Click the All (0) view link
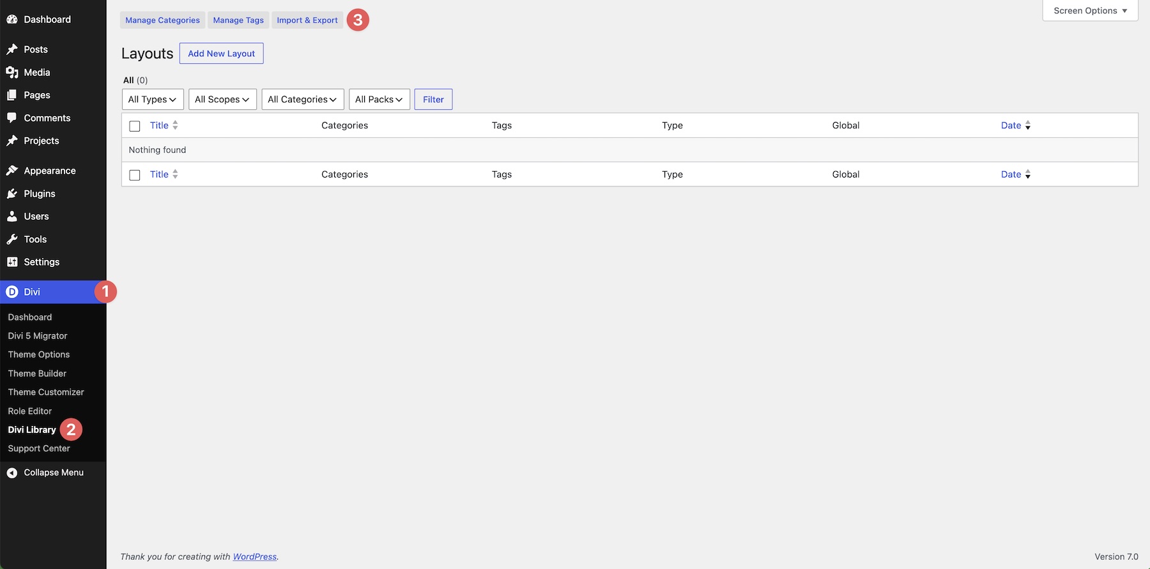 click(135, 80)
